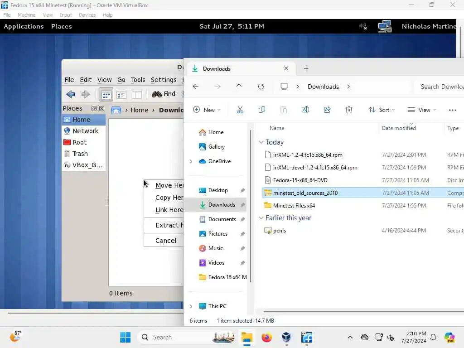Open the Sort dropdown
Image resolution: width=464 pixels, height=348 pixels.
(x=382, y=110)
